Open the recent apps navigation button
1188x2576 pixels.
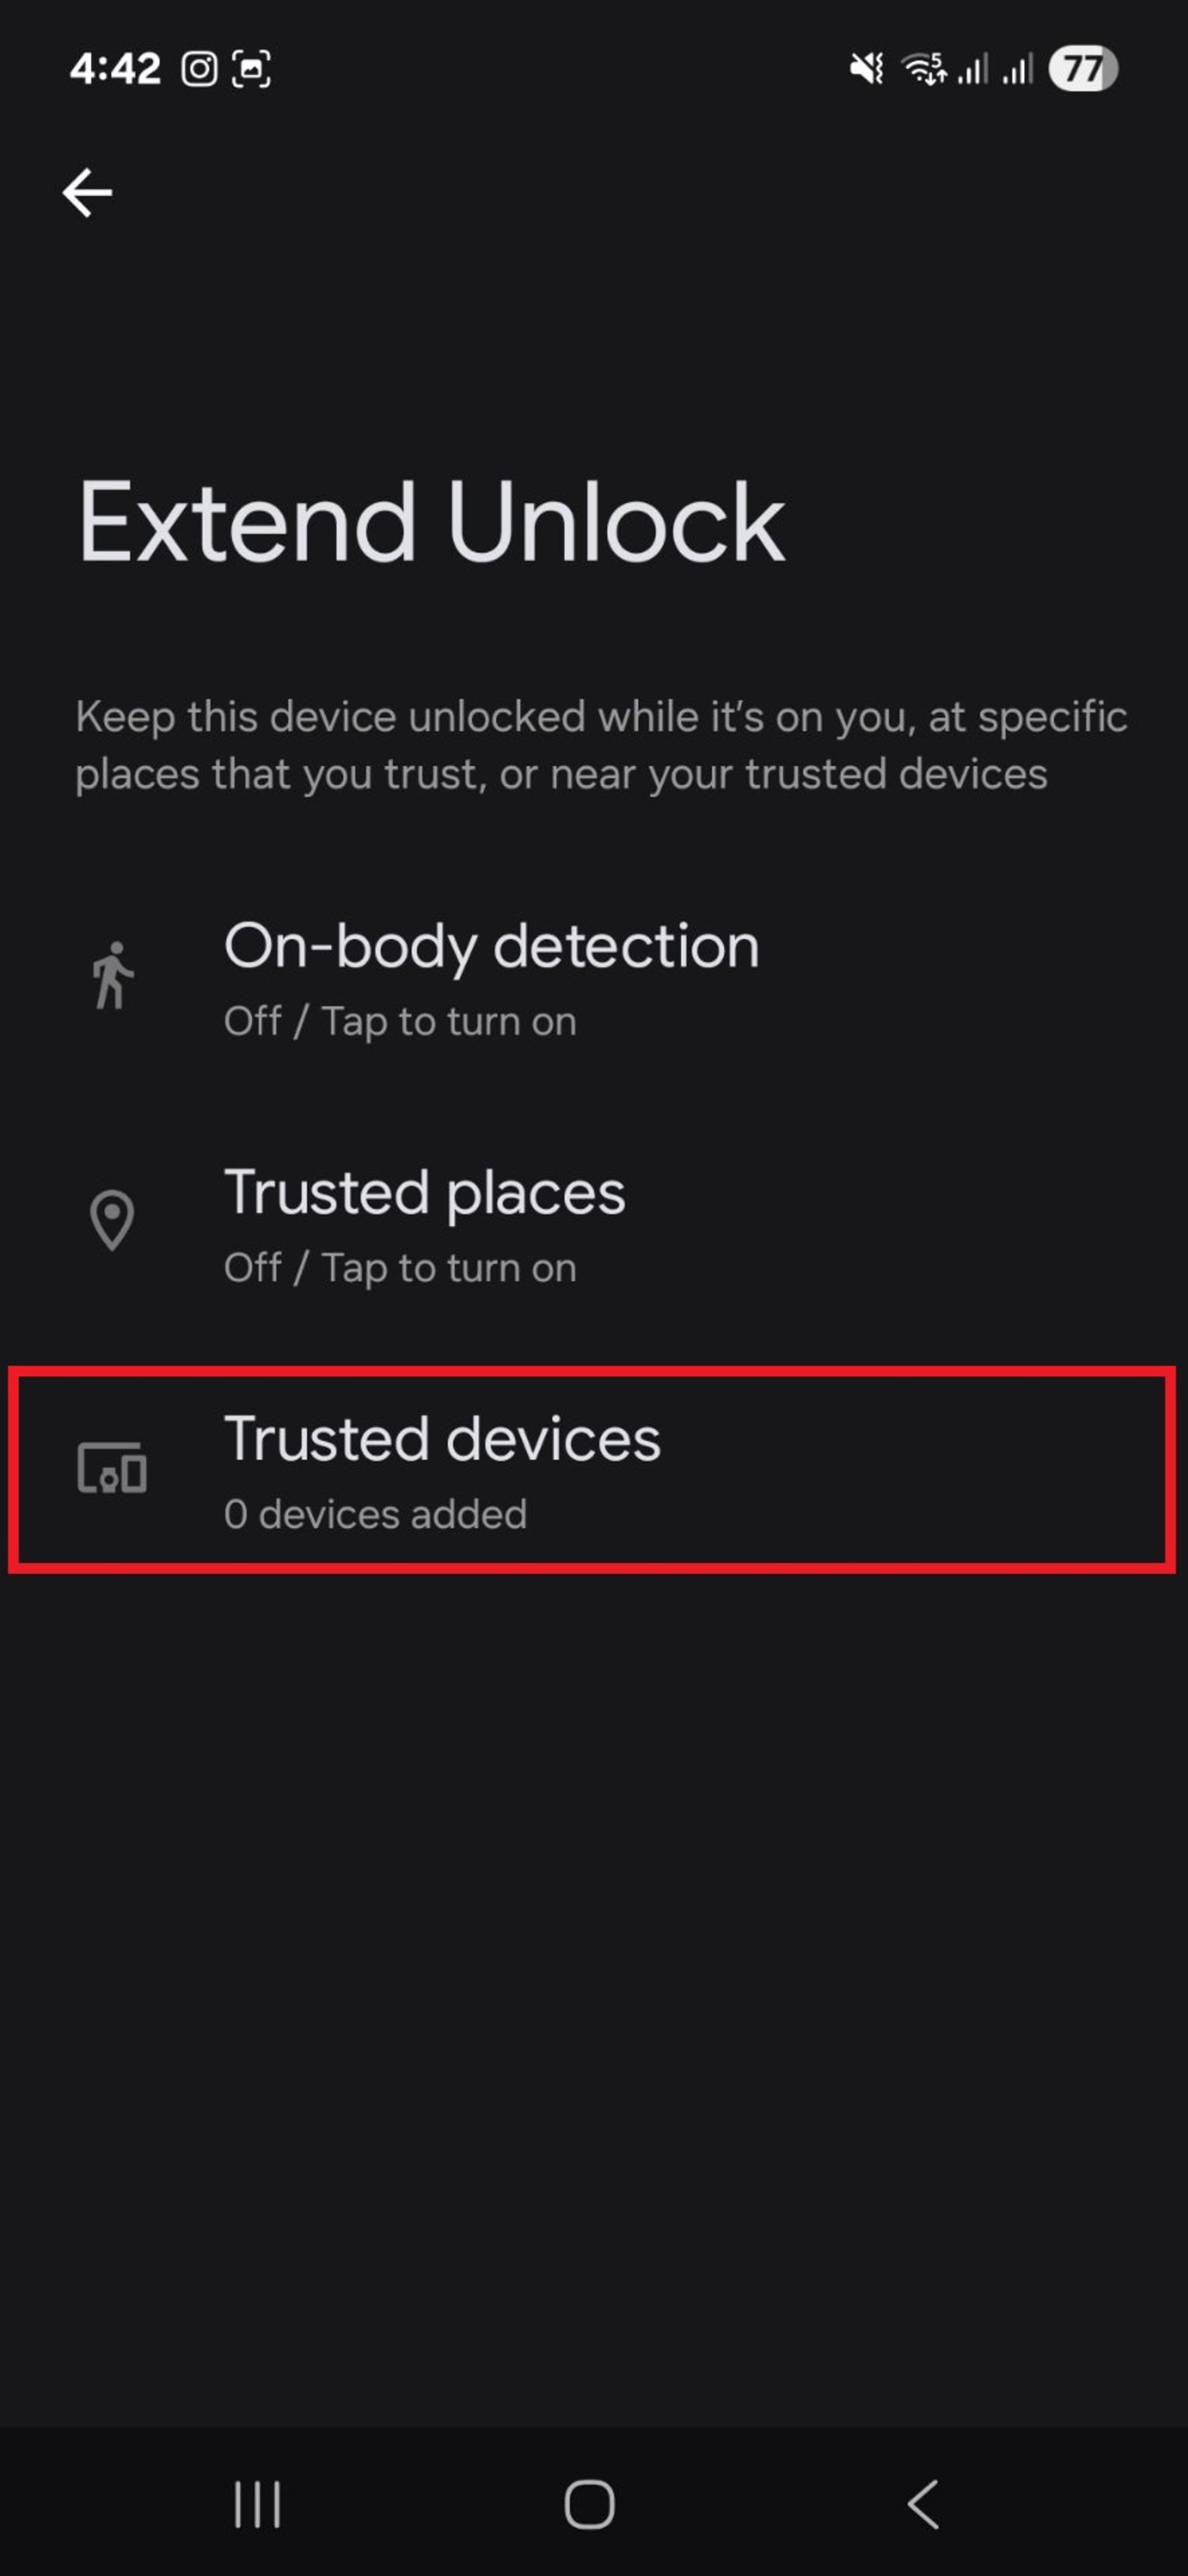257,2504
